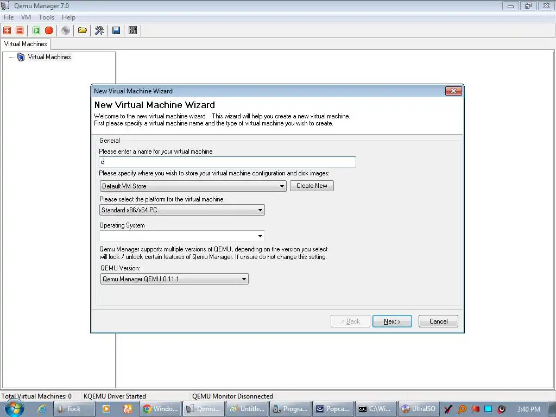Switch to the Popcap taskbar window
The height and width of the screenshot is (417, 556).
pos(333,409)
